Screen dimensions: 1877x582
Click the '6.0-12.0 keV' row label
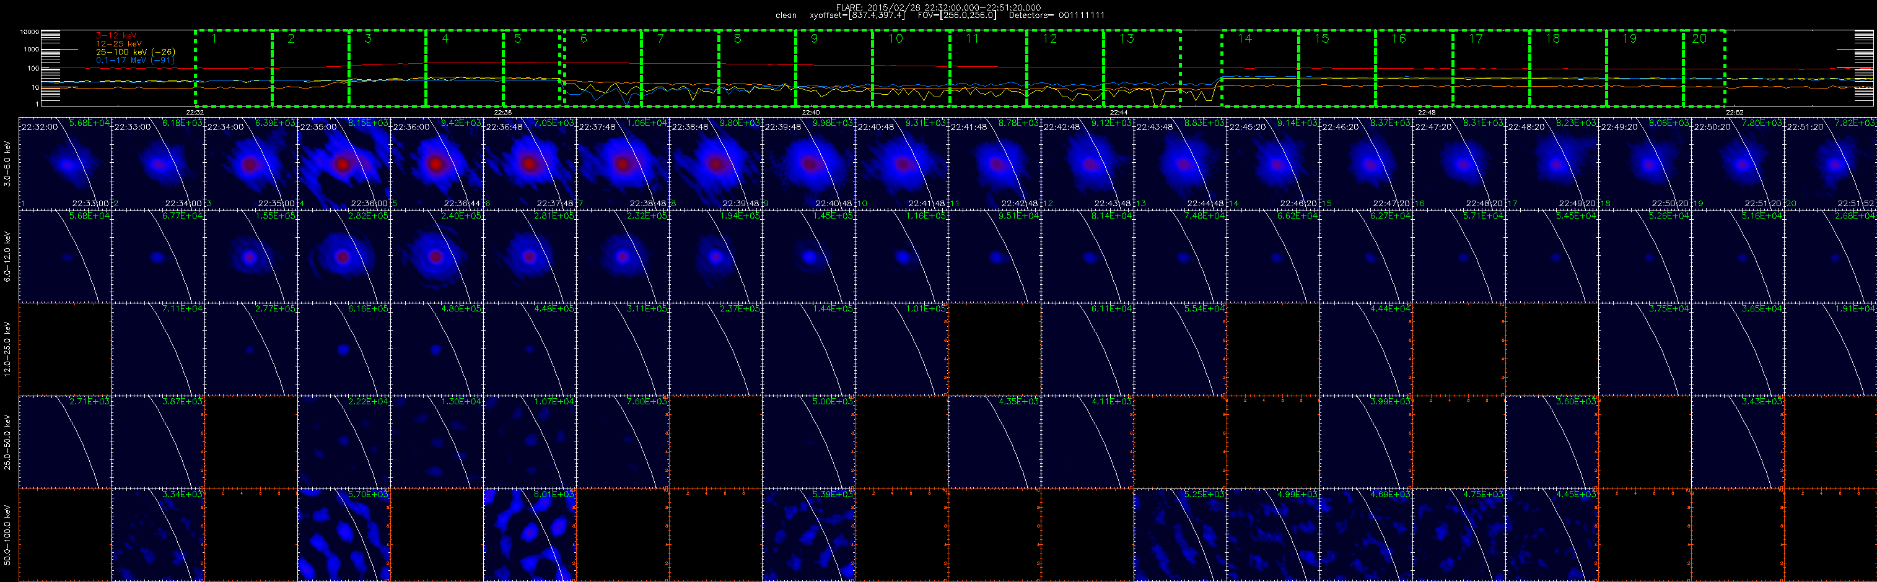pyautogui.click(x=8, y=256)
